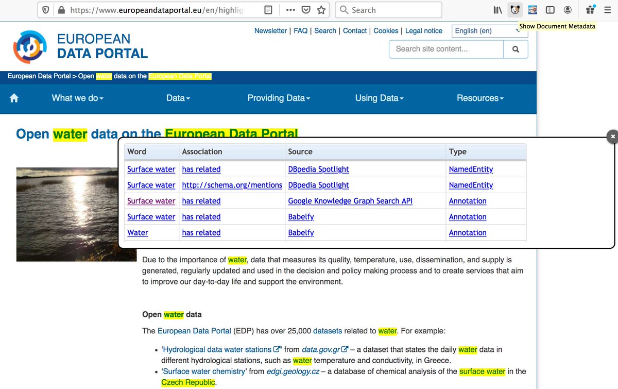
Task: Open the FAQ link
Action: pyautogui.click(x=301, y=31)
